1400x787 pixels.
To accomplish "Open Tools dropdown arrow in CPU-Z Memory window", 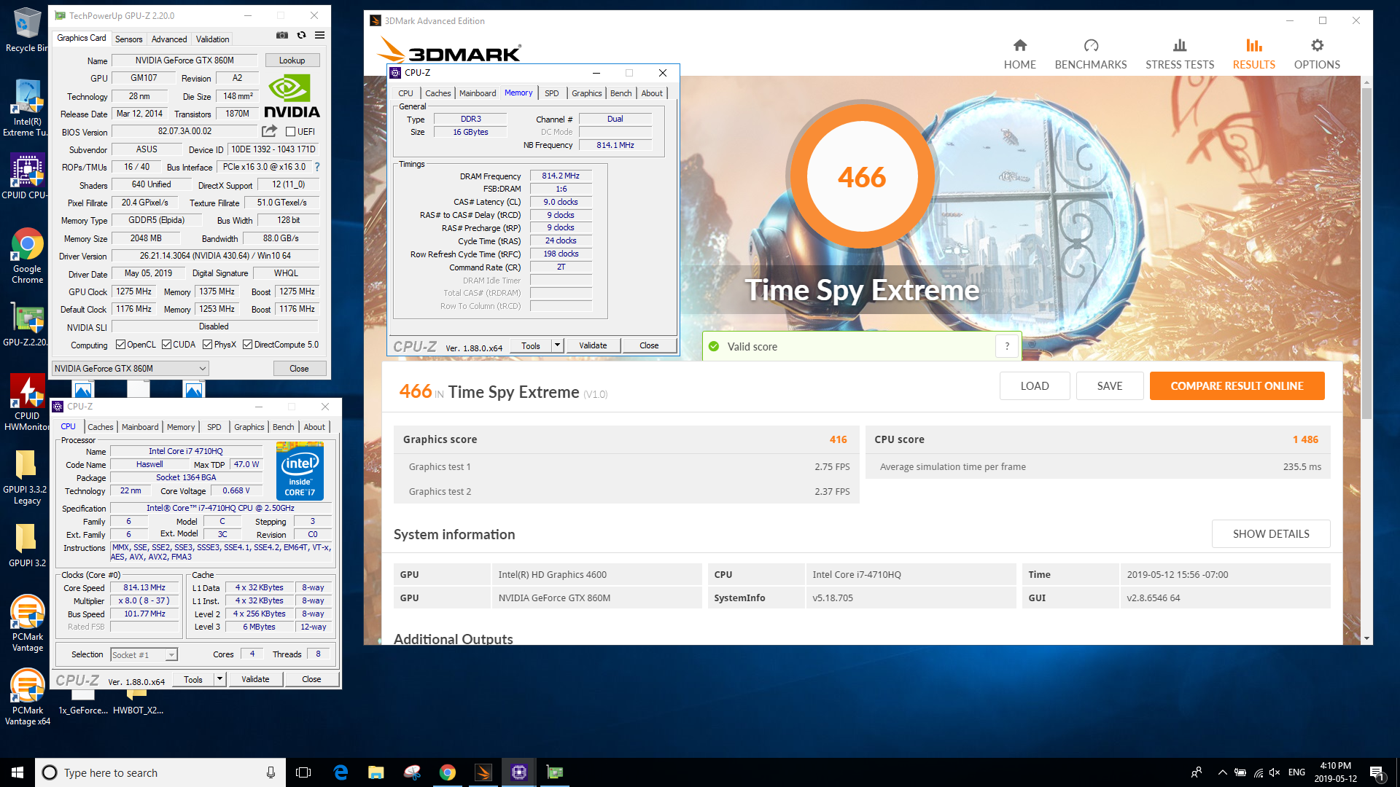I will (x=558, y=345).
